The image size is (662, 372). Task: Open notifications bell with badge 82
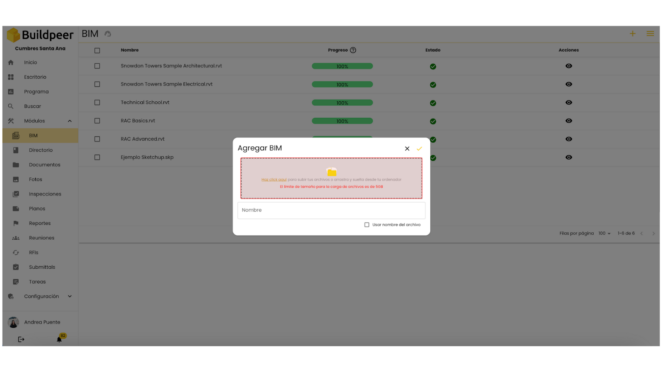click(x=60, y=339)
